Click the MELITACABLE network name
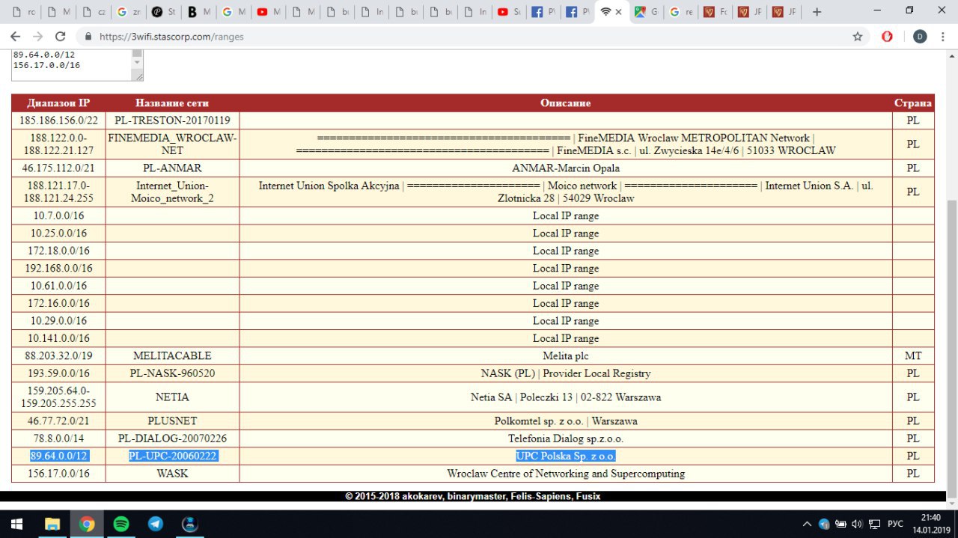 (172, 356)
